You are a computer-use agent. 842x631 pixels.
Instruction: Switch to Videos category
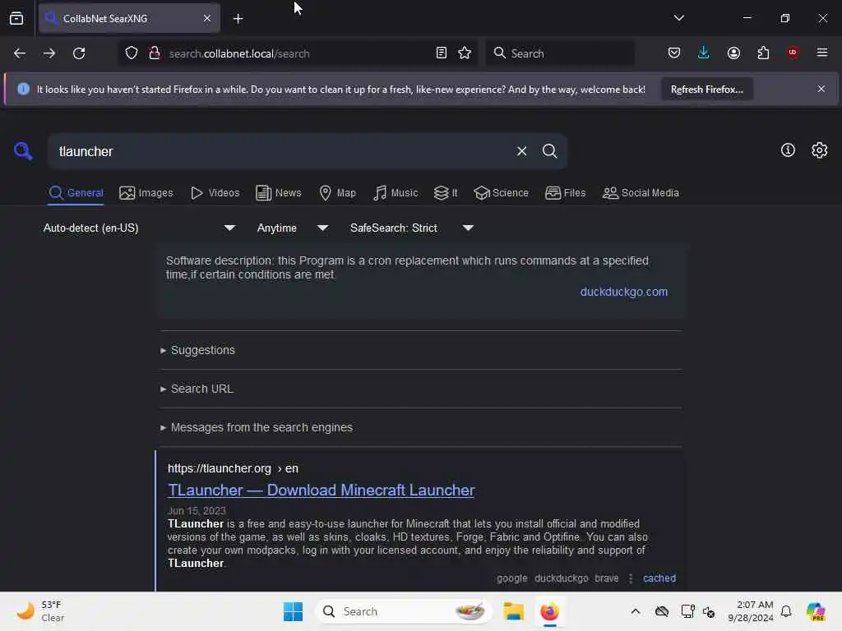215,193
